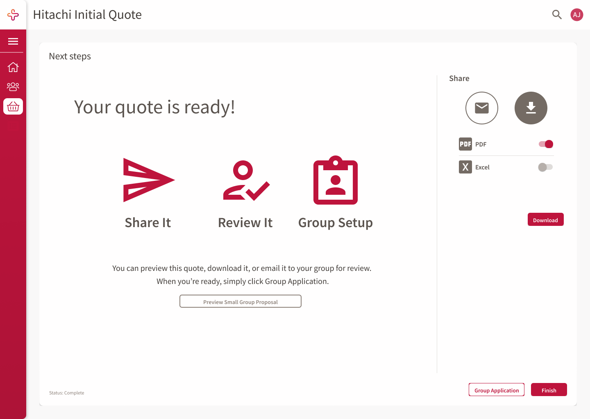Open the AJ user avatar menu
The width and height of the screenshot is (590, 419).
point(577,15)
